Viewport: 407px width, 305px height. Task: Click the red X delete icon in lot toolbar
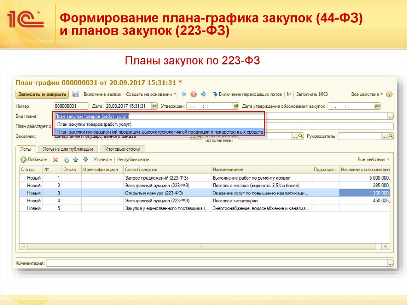[56, 159]
